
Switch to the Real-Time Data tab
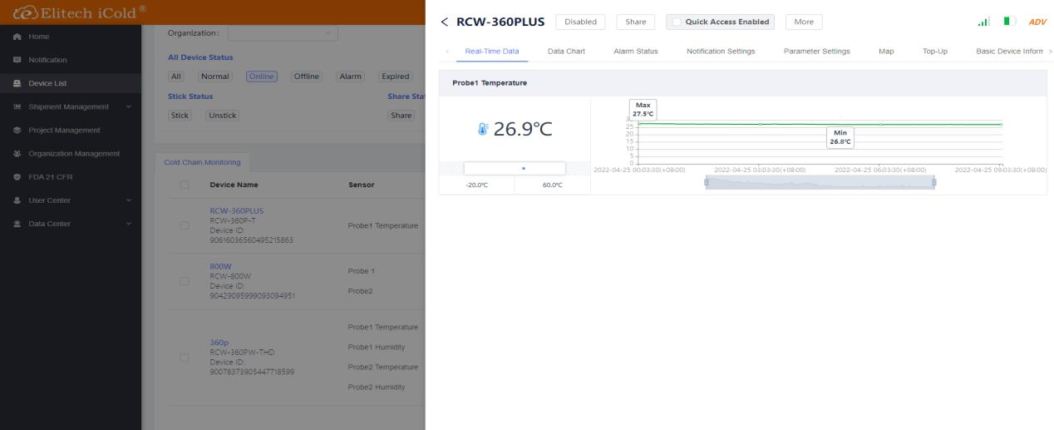tap(492, 52)
